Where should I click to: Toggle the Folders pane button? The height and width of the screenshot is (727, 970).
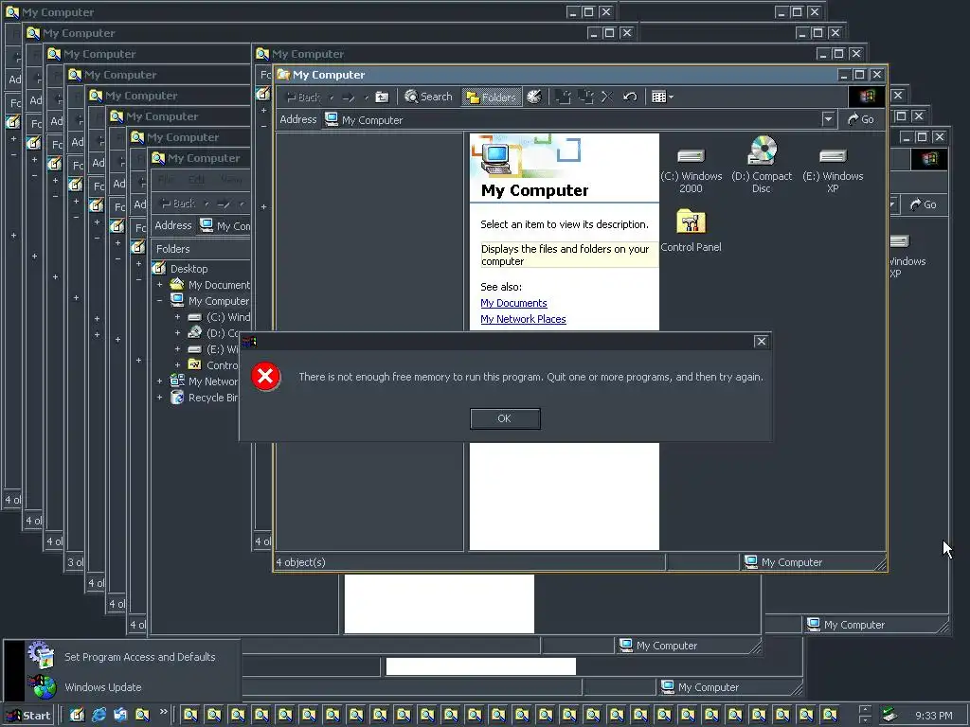[492, 98]
